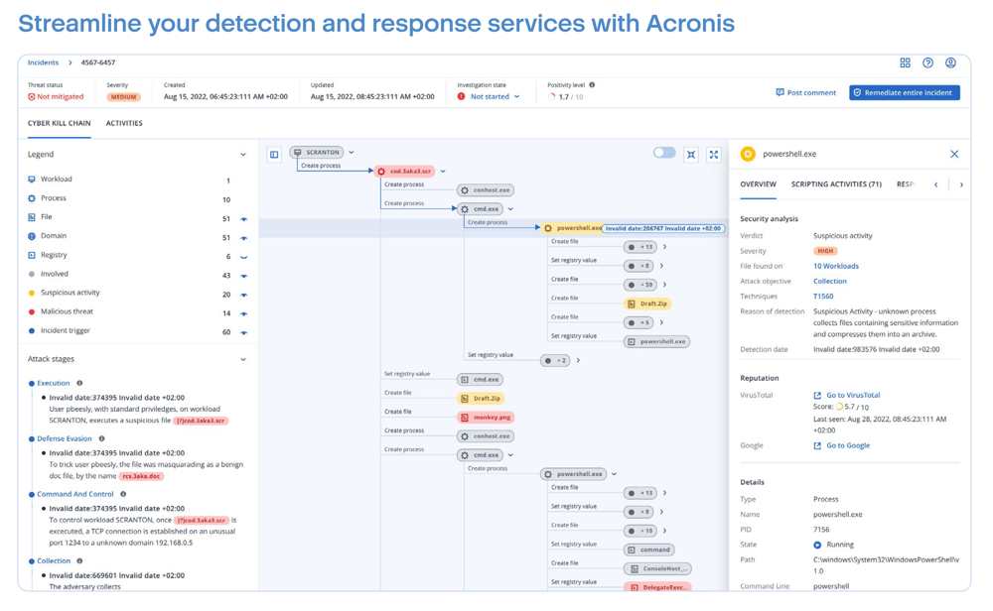Switch to the ACTIVITIES tab
Viewport: 993px width, 611px height.
124,123
